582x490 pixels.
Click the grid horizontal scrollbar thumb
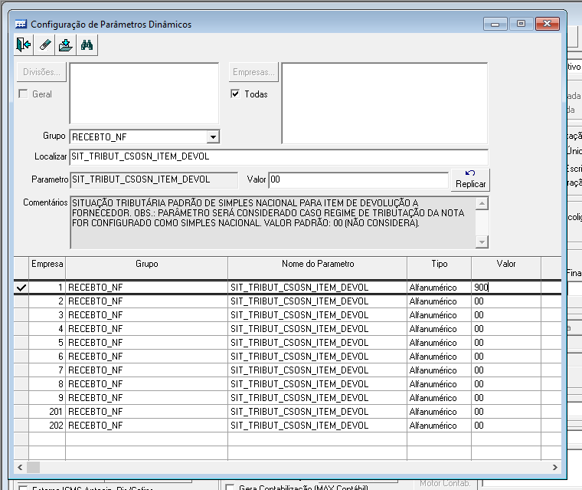(x=34, y=467)
